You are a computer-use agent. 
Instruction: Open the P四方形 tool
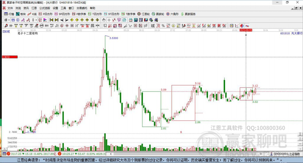click(46, 14)
